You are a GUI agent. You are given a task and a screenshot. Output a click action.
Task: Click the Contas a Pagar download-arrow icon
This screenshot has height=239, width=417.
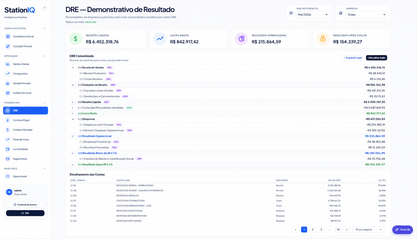[8, 120]
